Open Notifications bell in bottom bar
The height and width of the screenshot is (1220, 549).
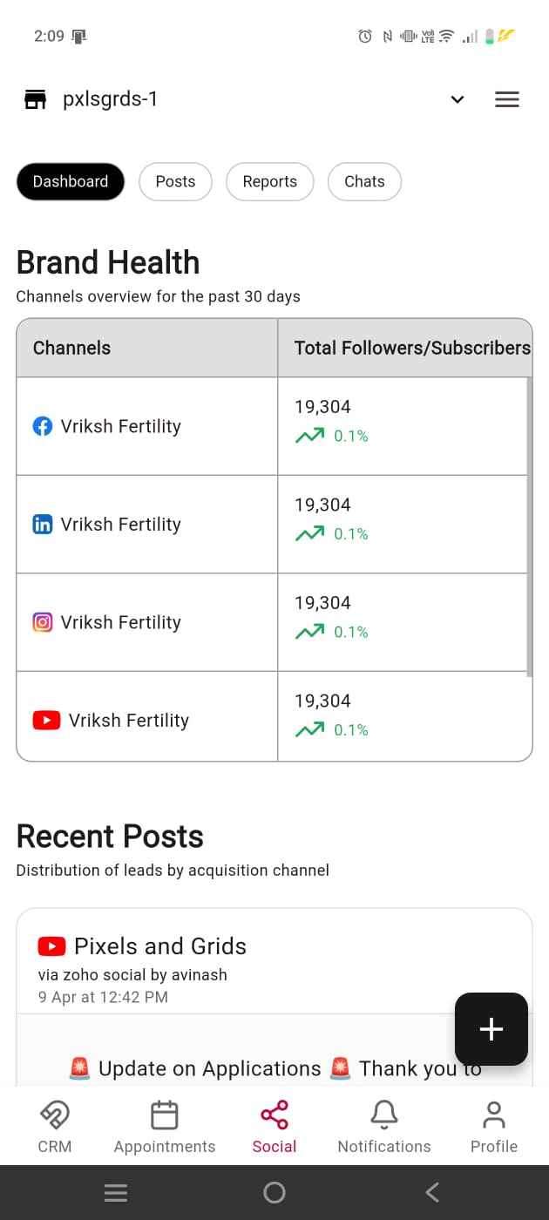click(384, 1126)
